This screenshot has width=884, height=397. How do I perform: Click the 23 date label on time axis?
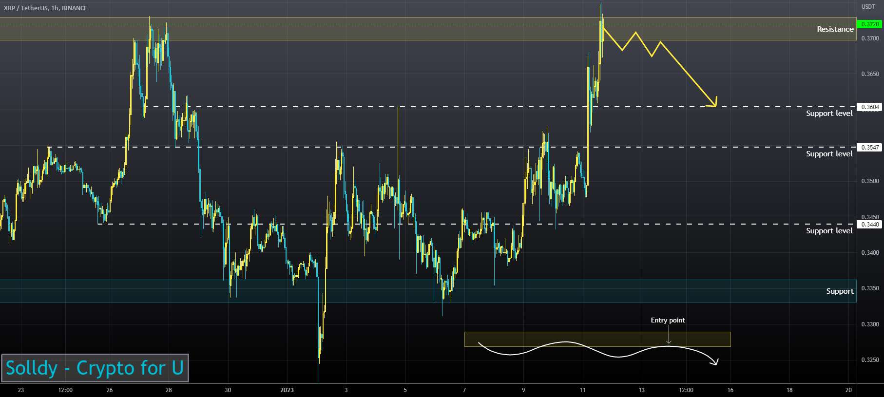(x=20, y=390)
